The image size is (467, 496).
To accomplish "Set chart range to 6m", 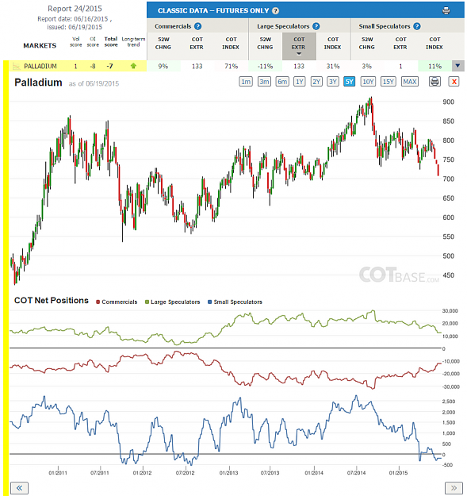I will pyautogui.click(x=282, y=82).
